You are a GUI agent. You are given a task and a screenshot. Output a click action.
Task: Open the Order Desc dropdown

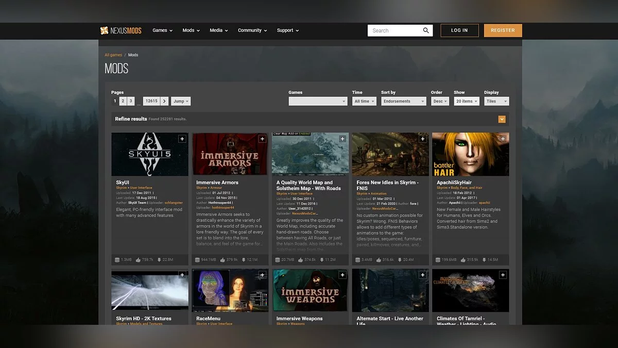440,101
